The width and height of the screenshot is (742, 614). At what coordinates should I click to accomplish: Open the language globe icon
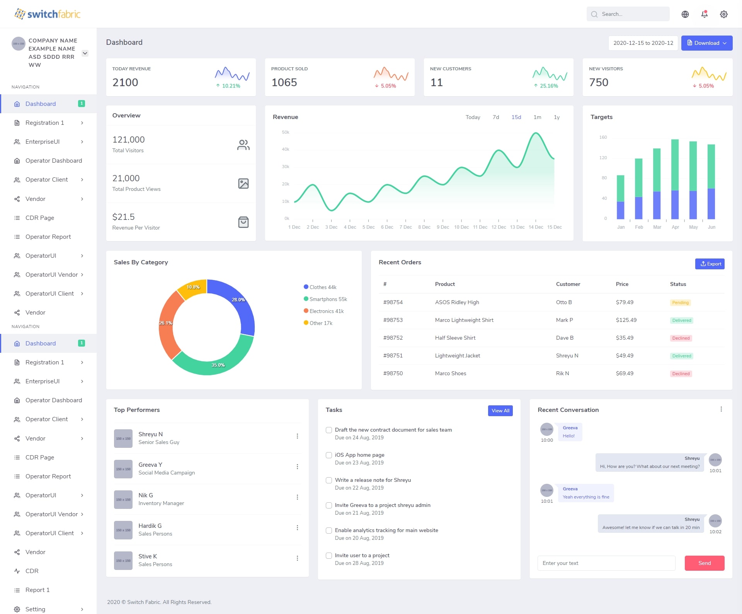coord(685,14)
